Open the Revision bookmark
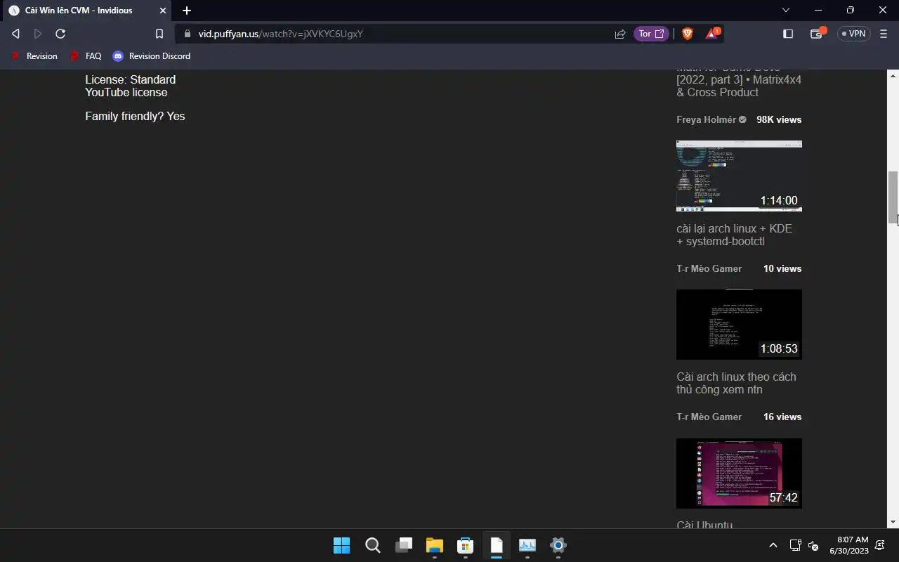The width and height of the screenshot is (899, 562). (x=34, y=56)
